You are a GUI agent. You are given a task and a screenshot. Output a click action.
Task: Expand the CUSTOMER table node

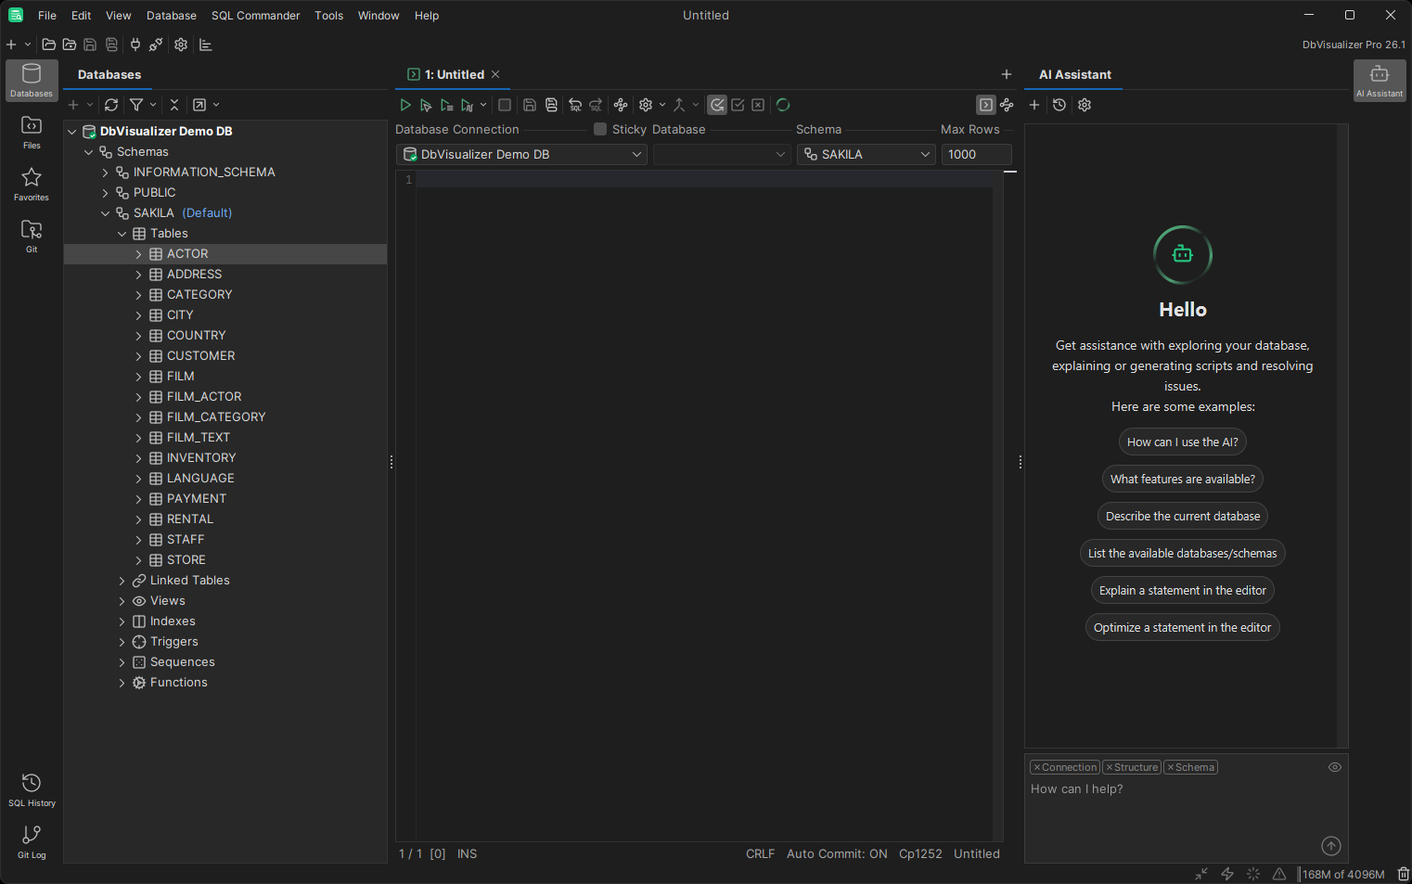137,355
